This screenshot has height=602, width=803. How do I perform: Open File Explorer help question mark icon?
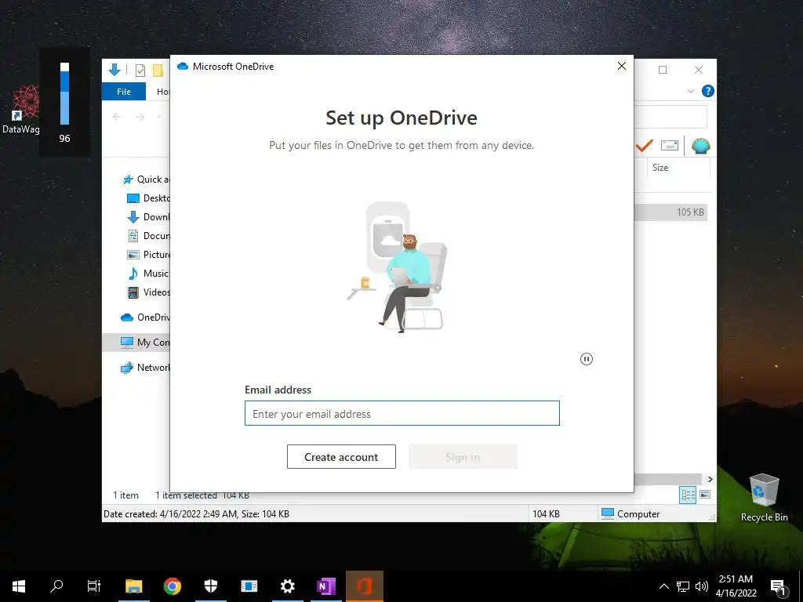pos(708,91)
